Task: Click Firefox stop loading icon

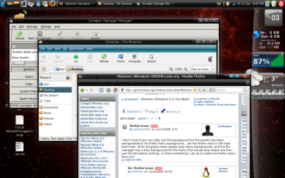Action: 108,90
